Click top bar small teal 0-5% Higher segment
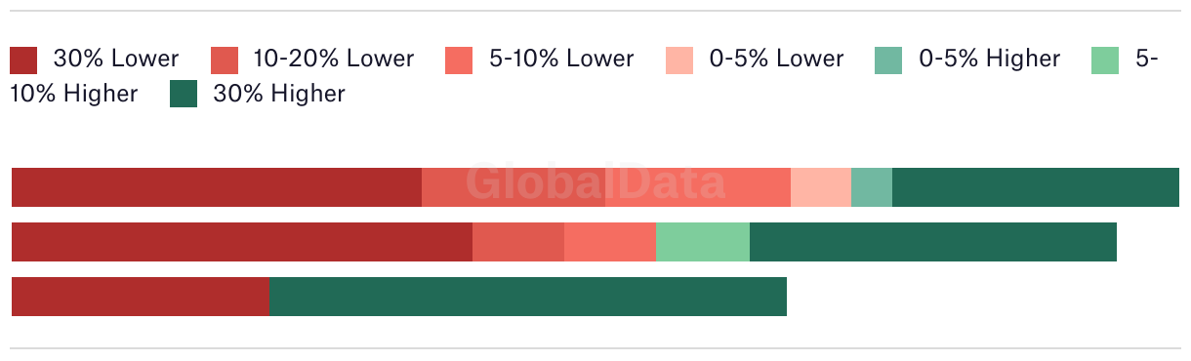Image resolution: width=1191 pixels, height=361 pixels. pos(872,187)
